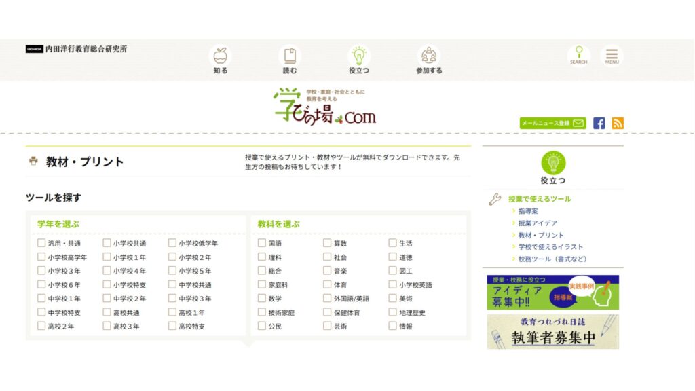Enable the 小学校1年 checkbox
This screenshot has width=695, height=391.
(x=107, y=257)
